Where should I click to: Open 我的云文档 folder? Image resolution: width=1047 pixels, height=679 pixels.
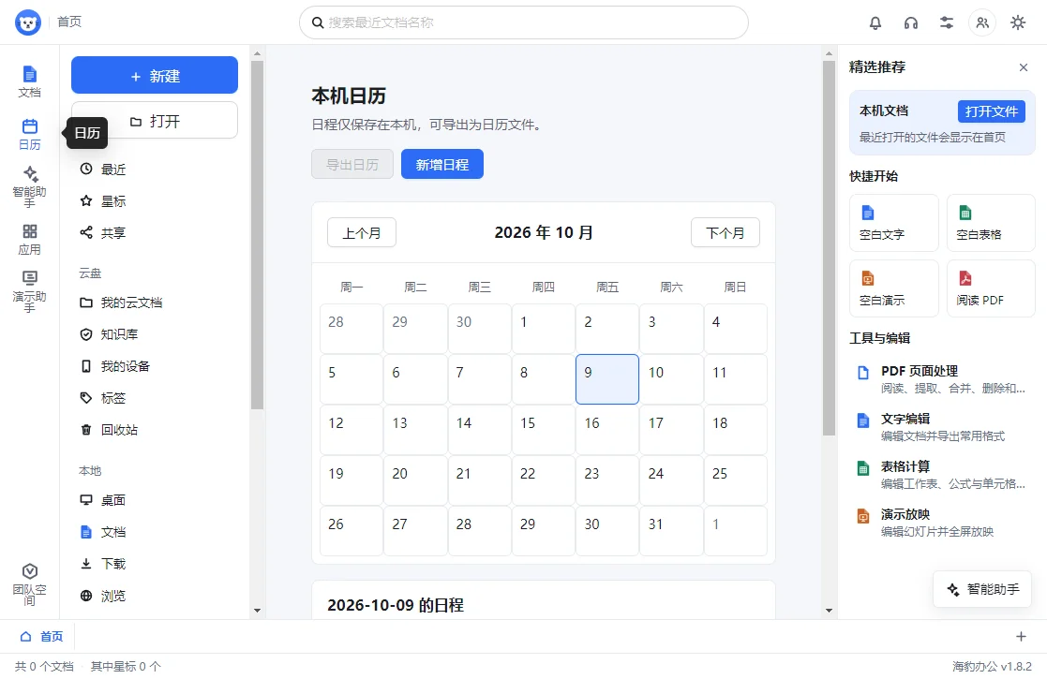click(157, 303)
